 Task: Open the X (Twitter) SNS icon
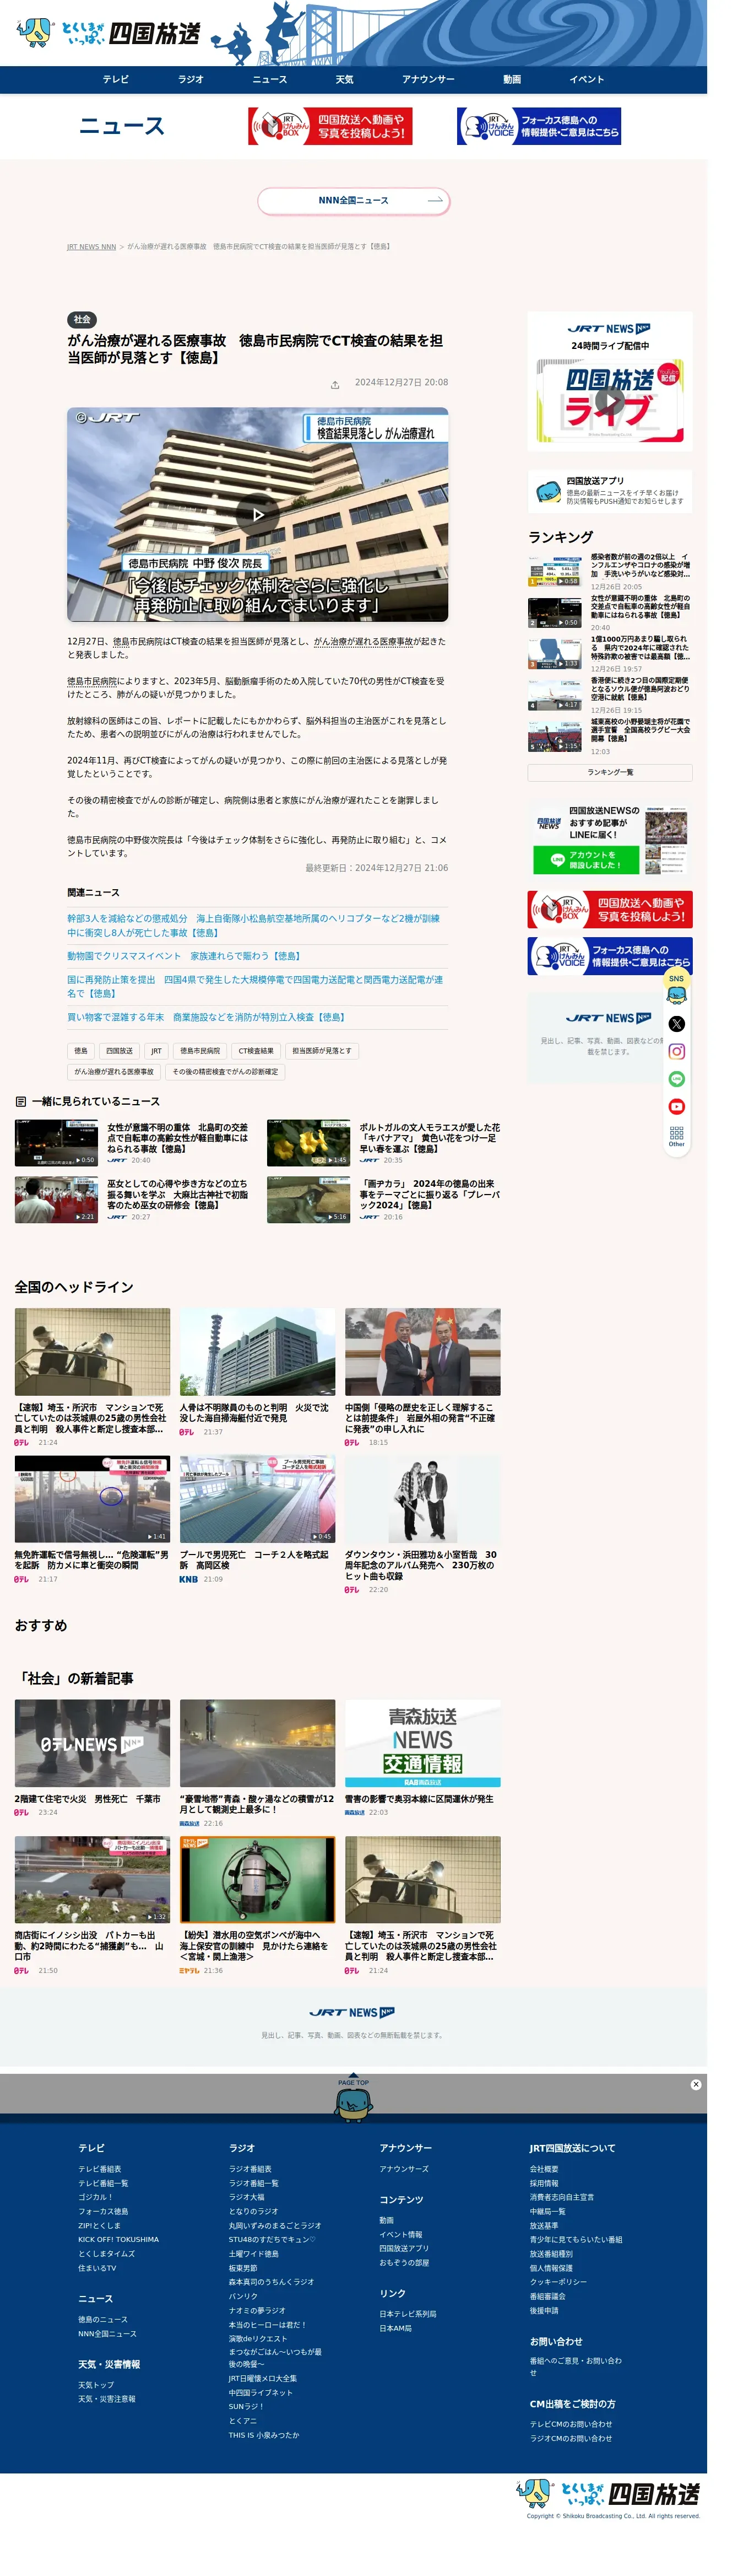coord(676,1023)
